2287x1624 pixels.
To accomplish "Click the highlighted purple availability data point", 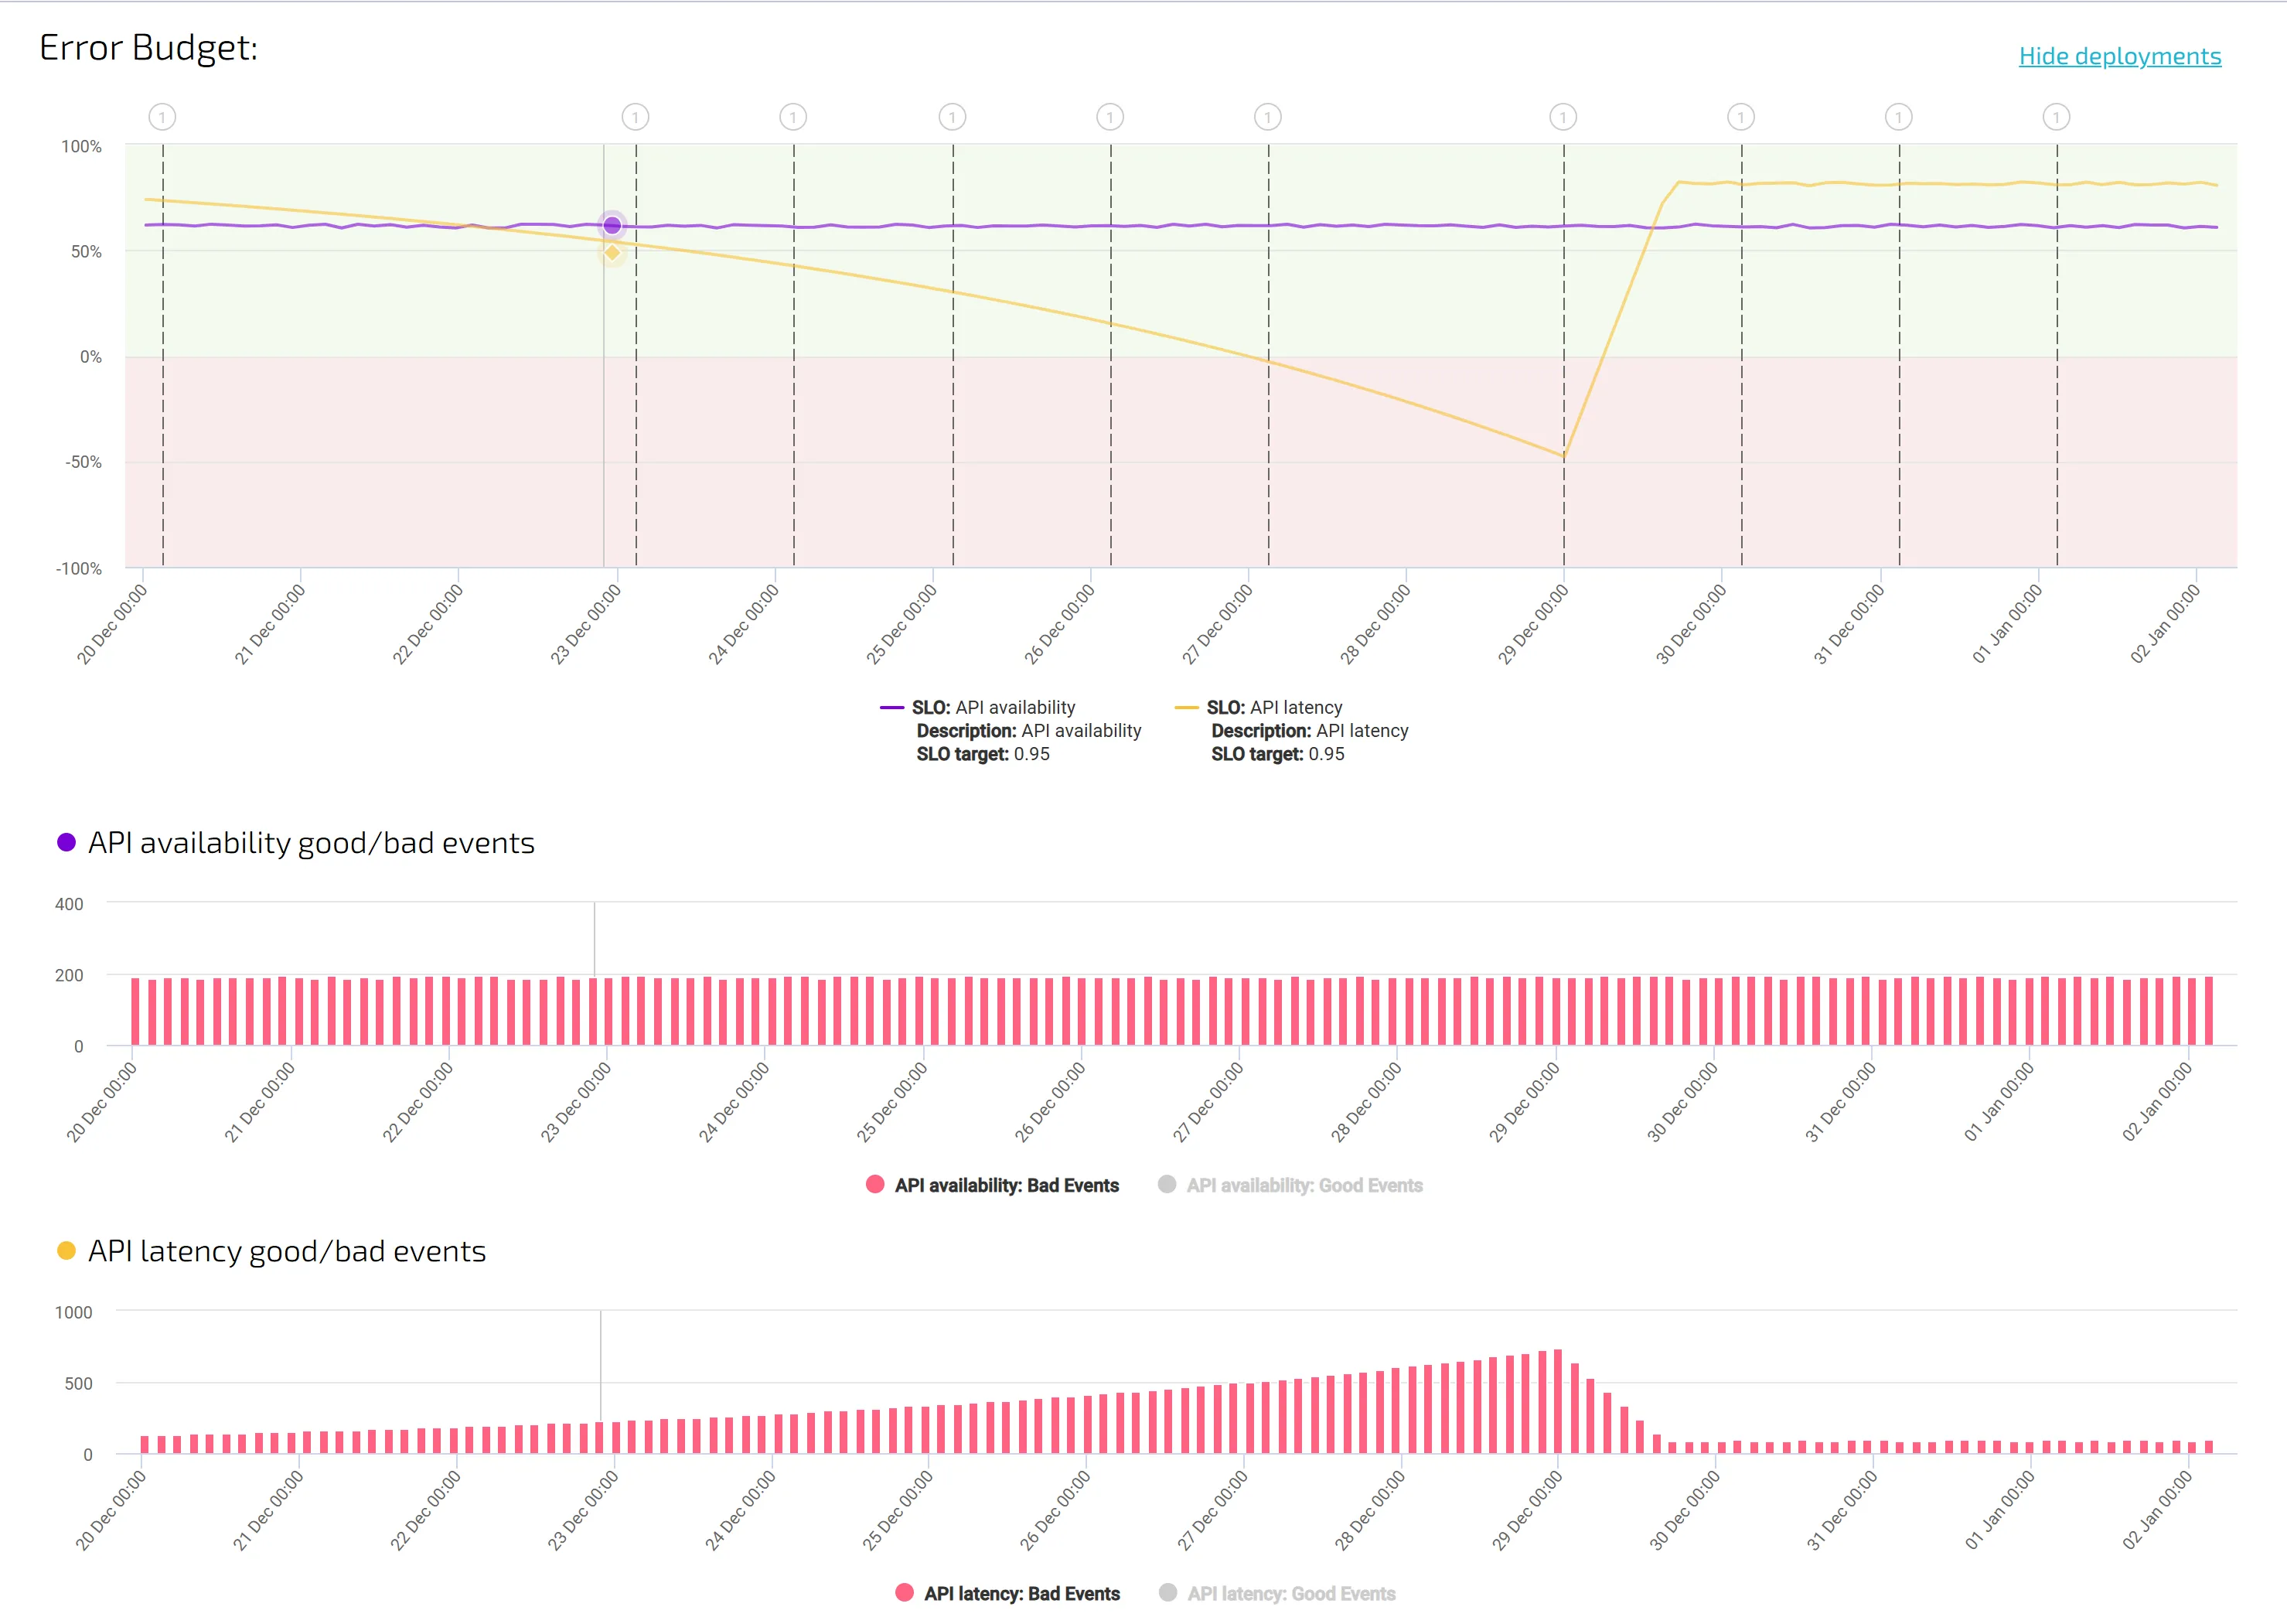I will [612, 226].
